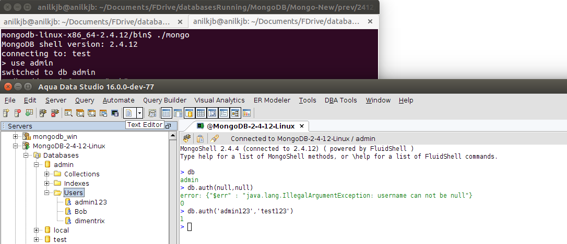This screenshot has width=567, height=244.
Task: Select the Users folder label
Action: 74,193
